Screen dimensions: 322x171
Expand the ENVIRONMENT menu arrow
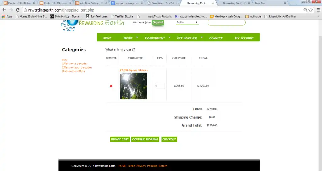pyautogui.click(x=169, y=37)
